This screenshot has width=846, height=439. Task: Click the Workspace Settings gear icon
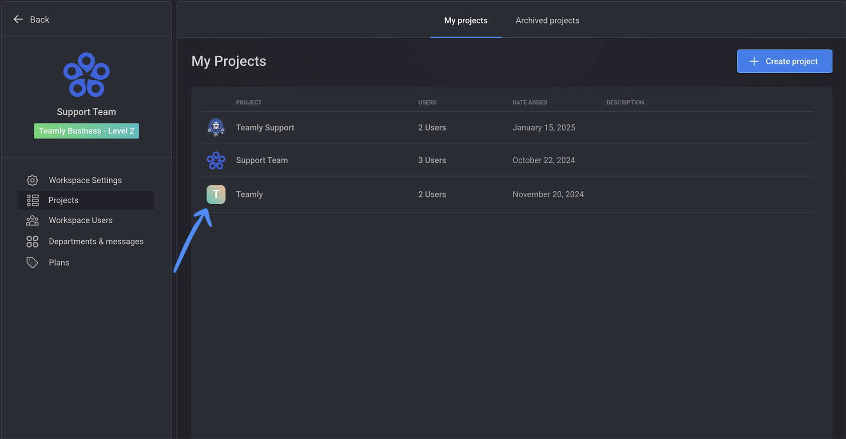tap(32, 180)
